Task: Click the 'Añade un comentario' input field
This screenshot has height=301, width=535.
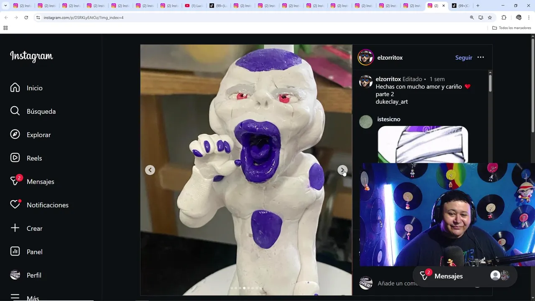Action: click(397, 283)
